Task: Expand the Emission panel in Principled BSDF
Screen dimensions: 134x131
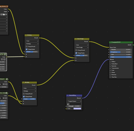Action: click(x=110, y=75)
